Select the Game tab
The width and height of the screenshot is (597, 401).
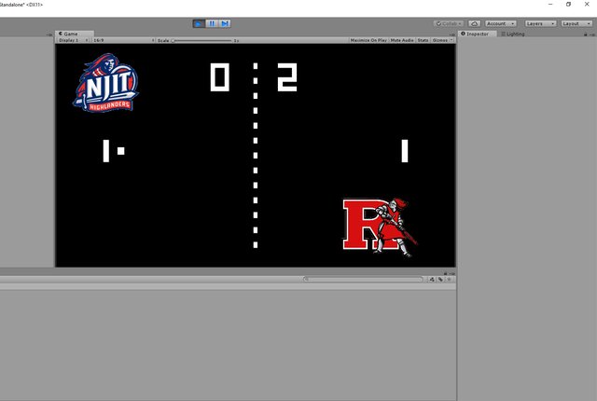(x=74, y=34)
